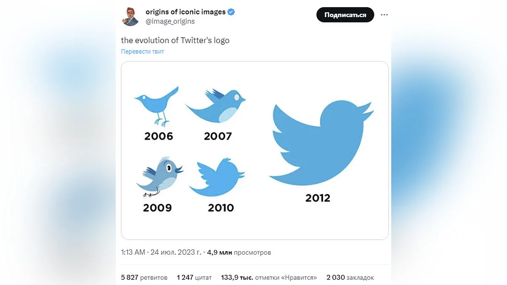This screenshot has width=507, height=285.
Task: Click the blue verified badge
Action: point(231,12)
